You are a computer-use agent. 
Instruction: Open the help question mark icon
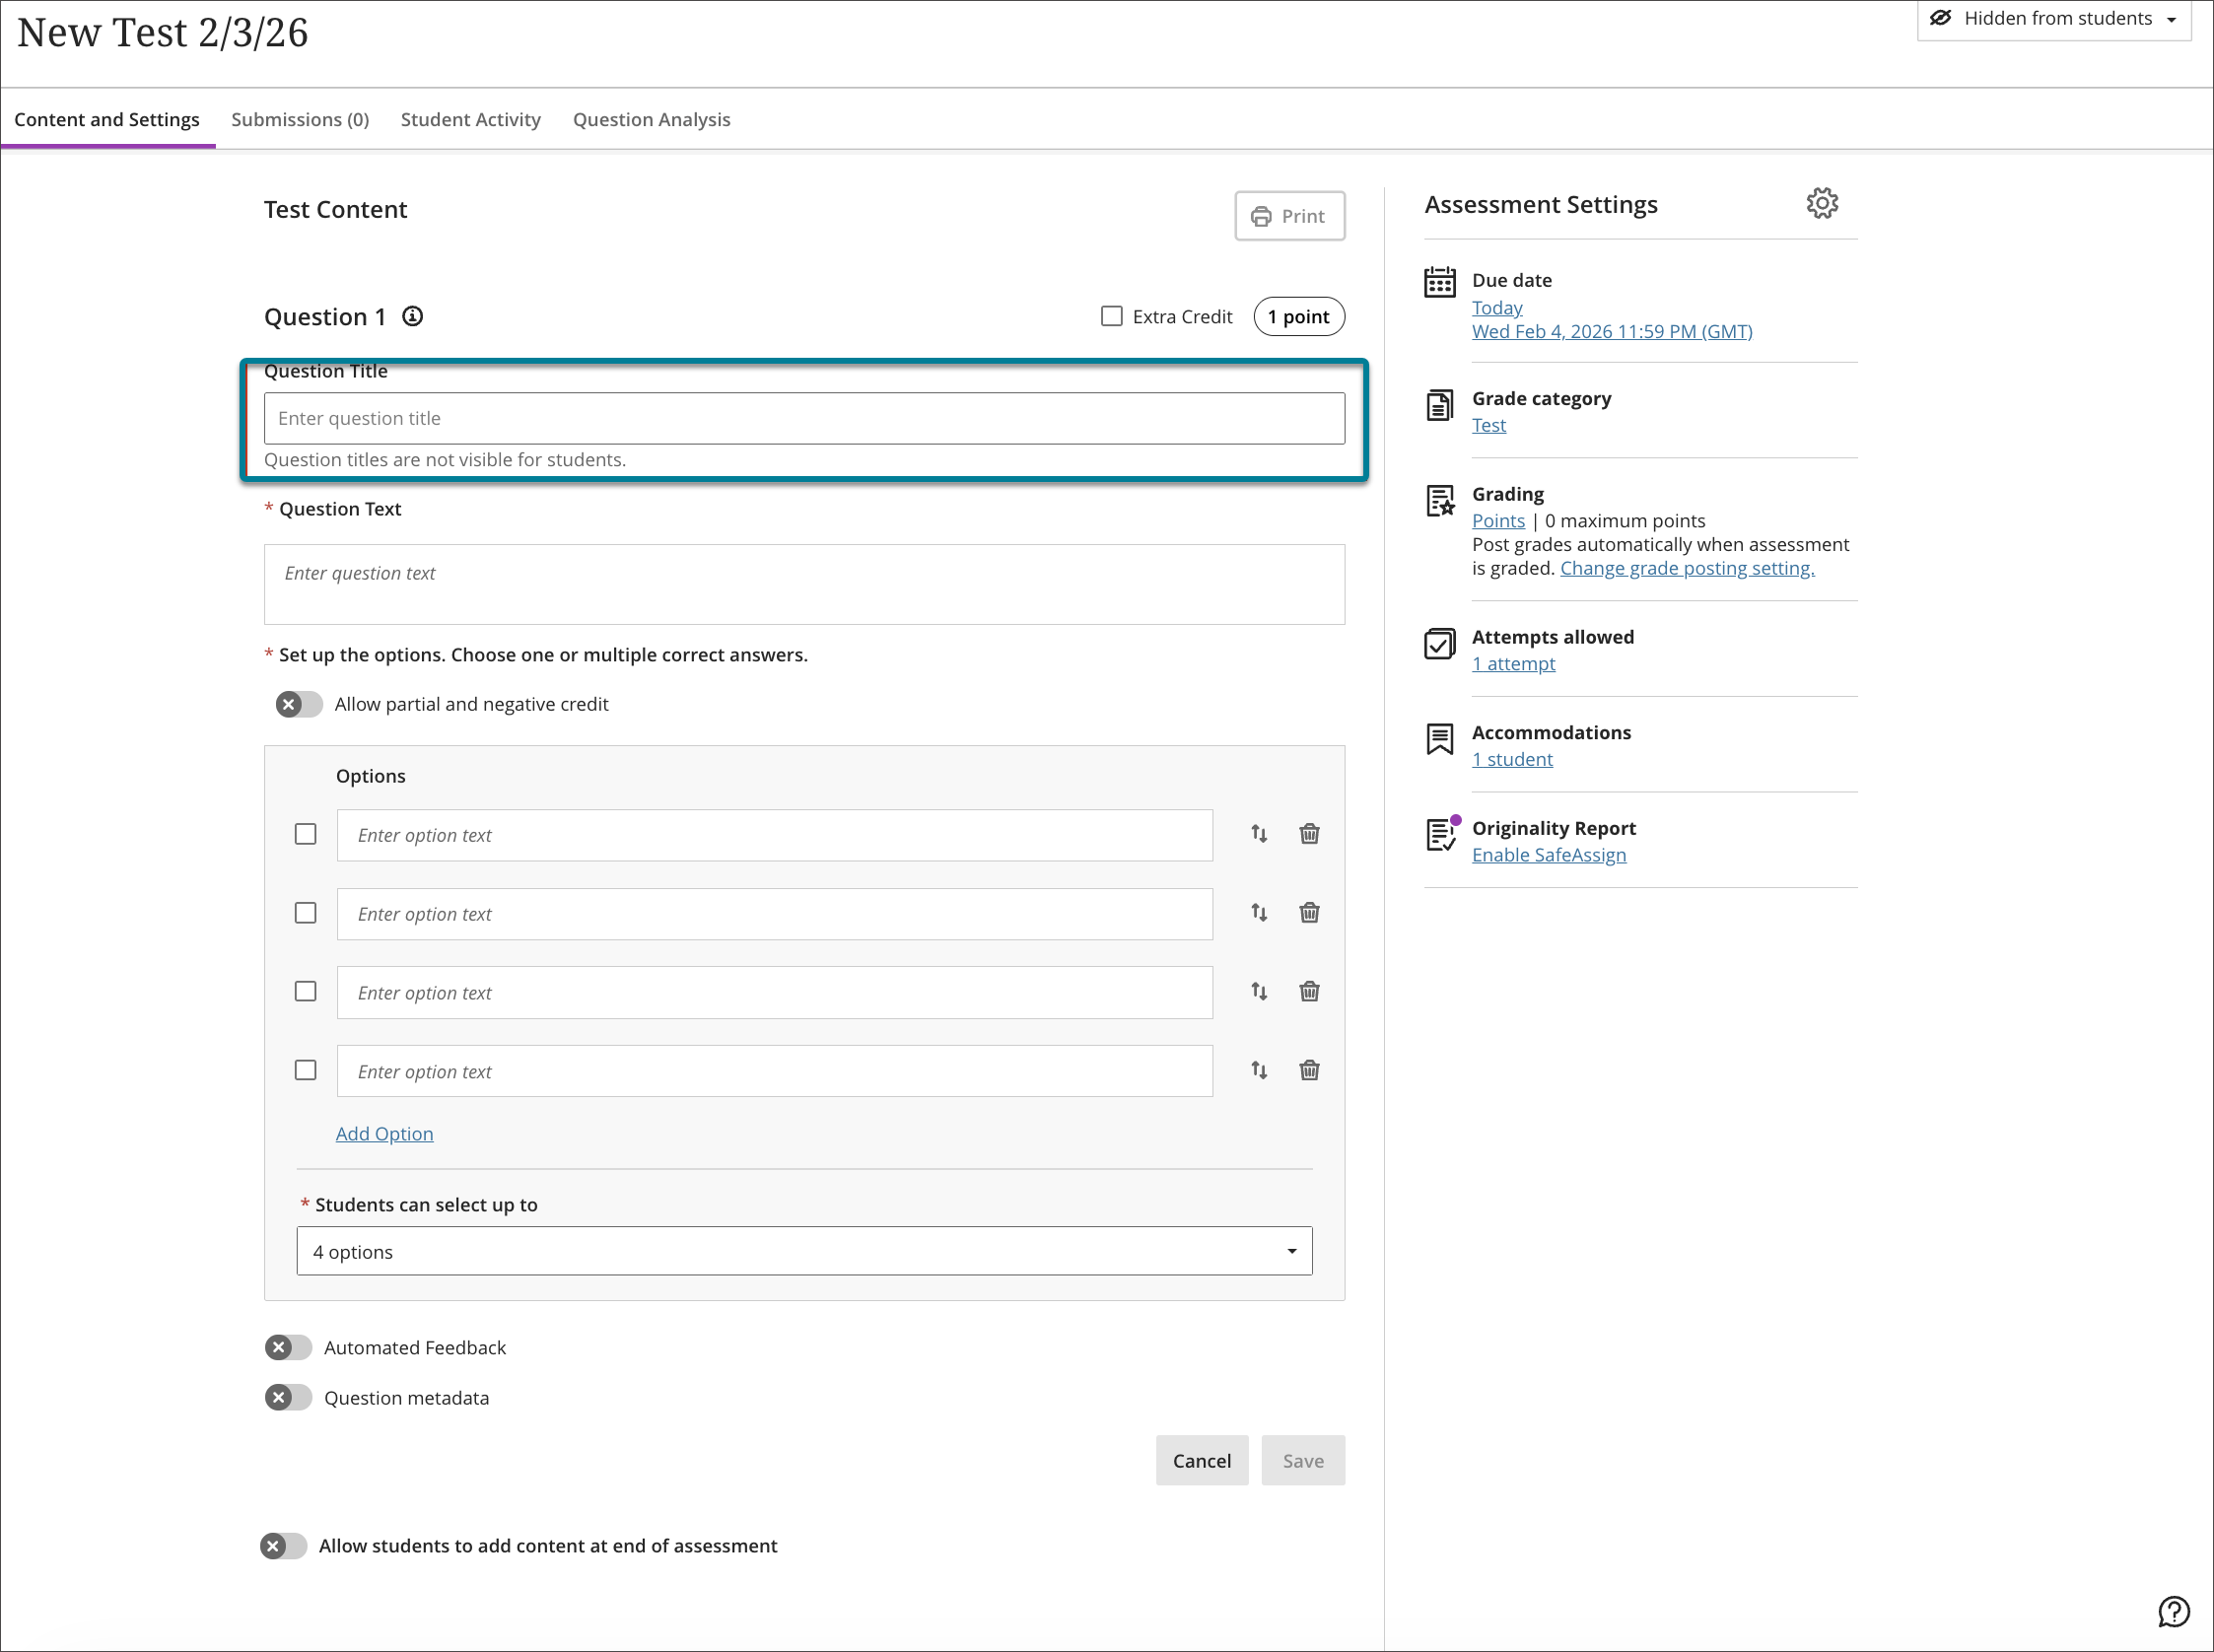coord(2174,1611)
